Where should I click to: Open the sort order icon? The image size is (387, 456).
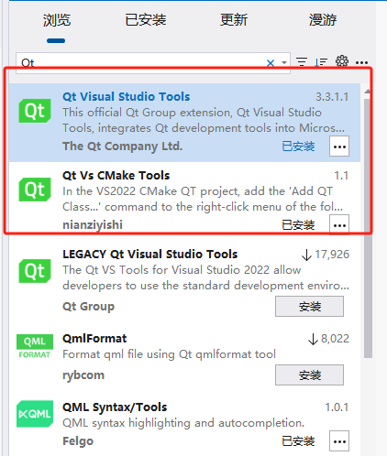321,62
